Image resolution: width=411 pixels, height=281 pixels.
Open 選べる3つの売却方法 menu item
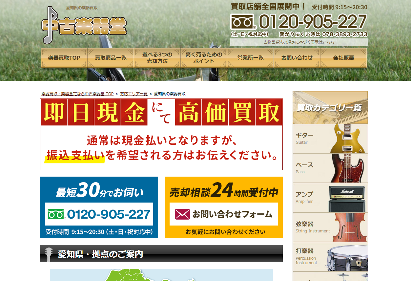[157, 58]
